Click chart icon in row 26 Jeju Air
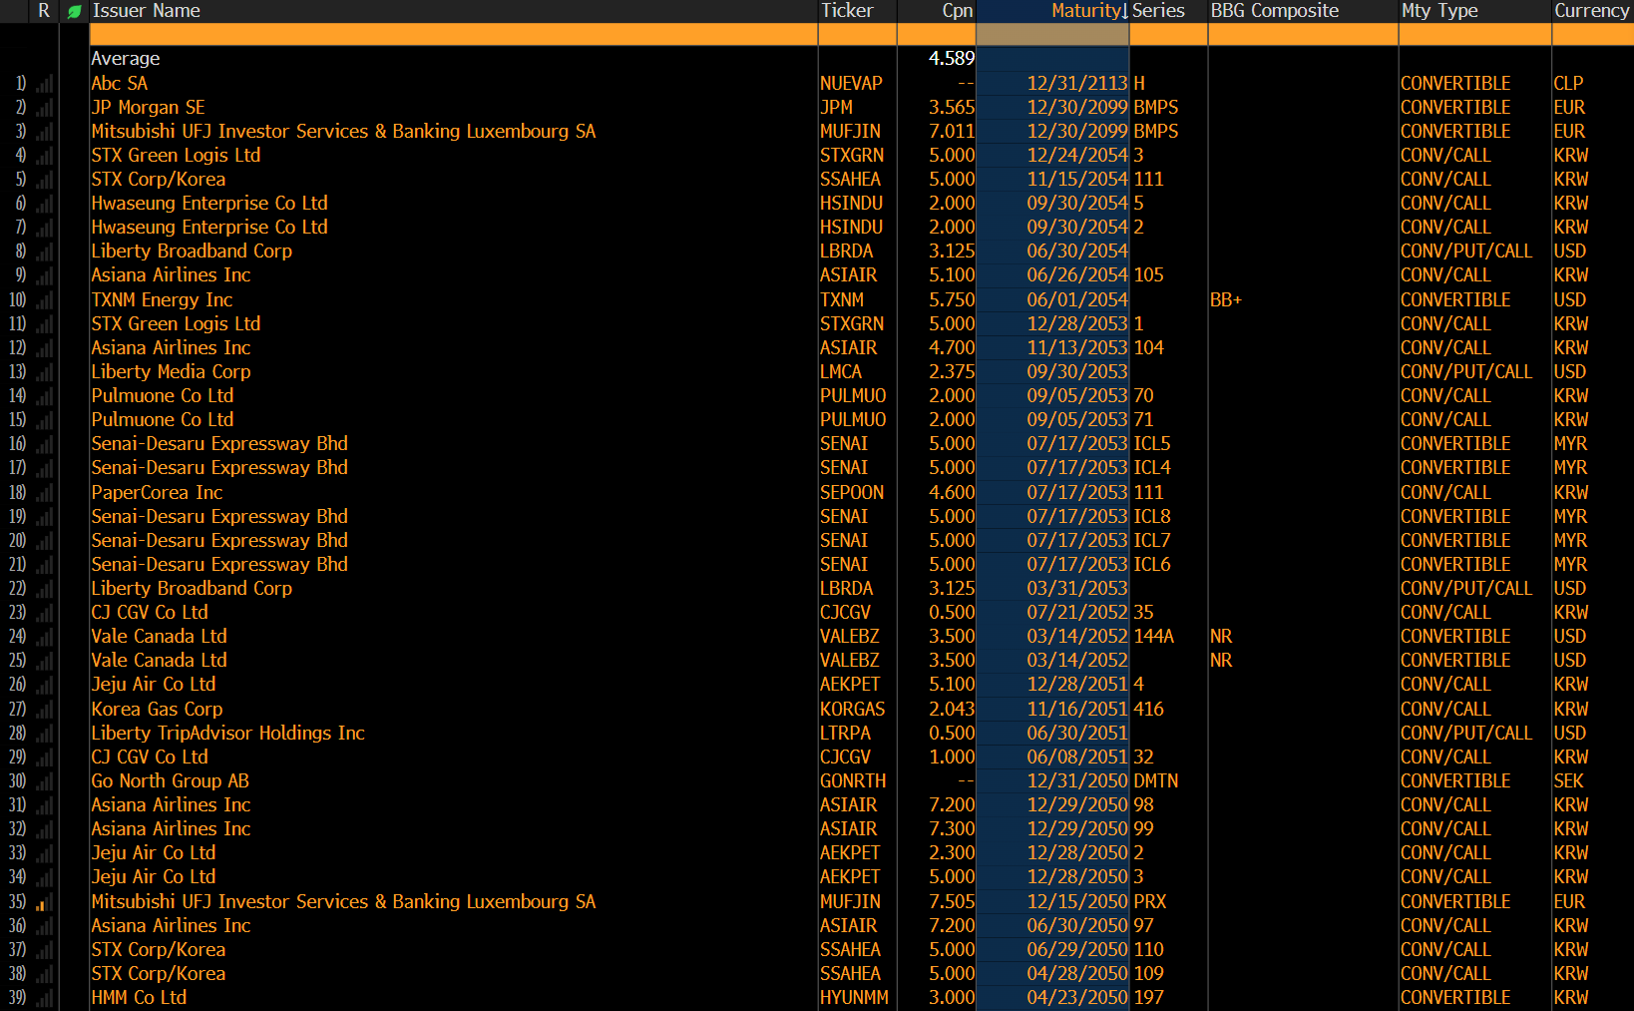1634x1011 pixels. 44,685
